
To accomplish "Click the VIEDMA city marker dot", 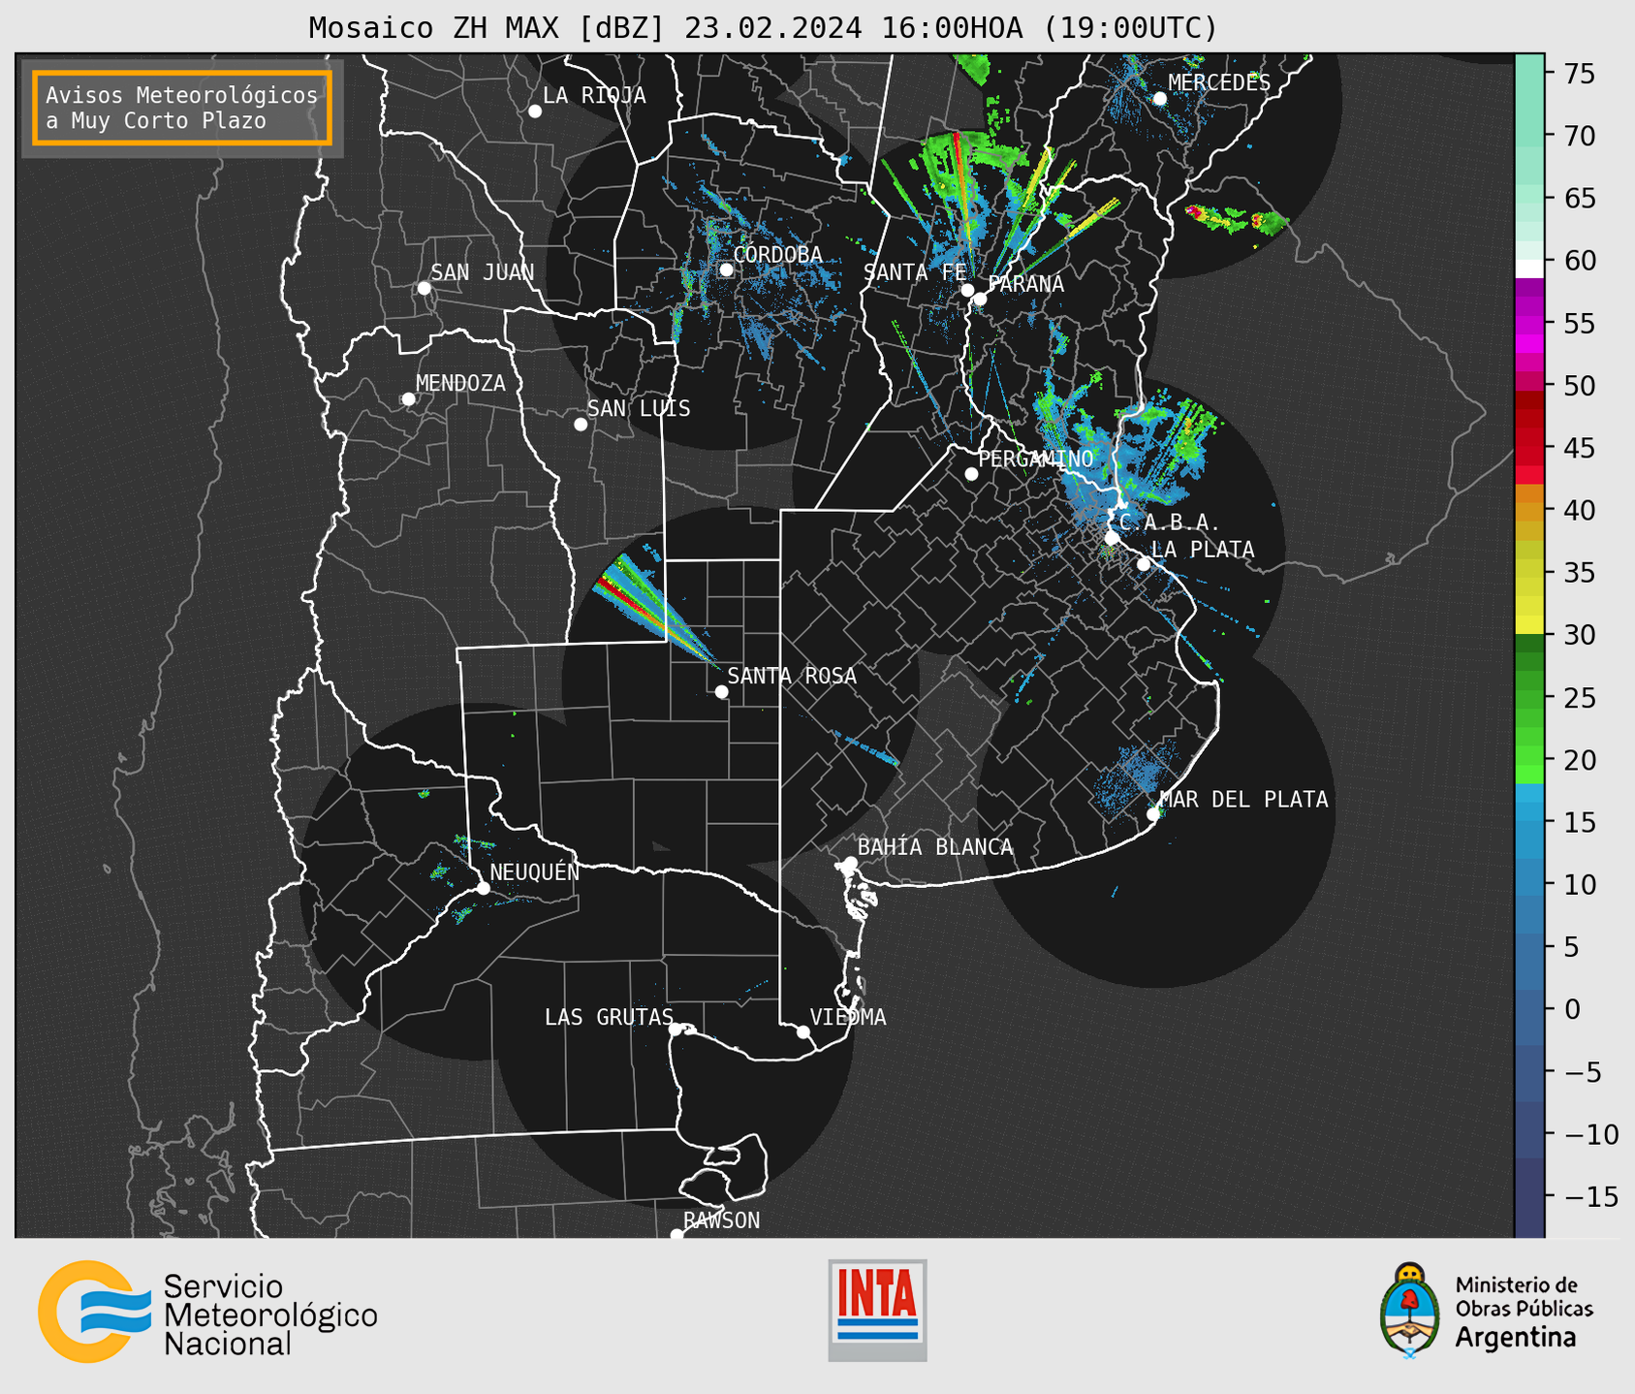I will coord(803,1032).
